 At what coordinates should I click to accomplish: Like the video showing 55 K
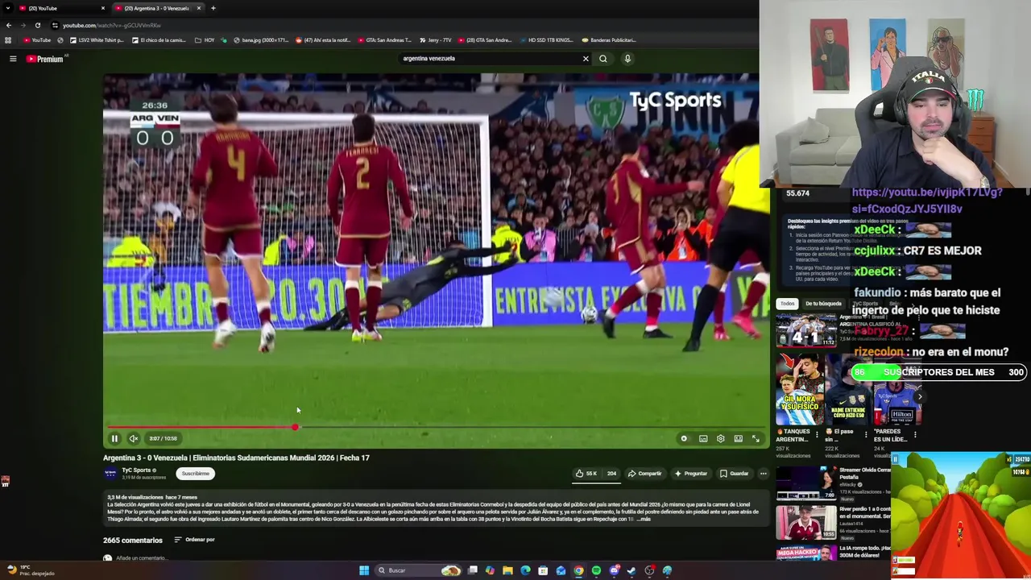tap(586, 474)
